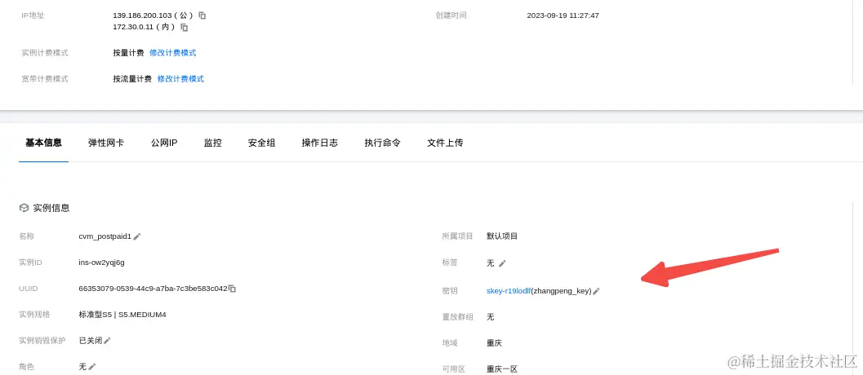The width and height of the screenshot is (863, 375).
Task: Copy the UUID value
Action: pos(232,289)
